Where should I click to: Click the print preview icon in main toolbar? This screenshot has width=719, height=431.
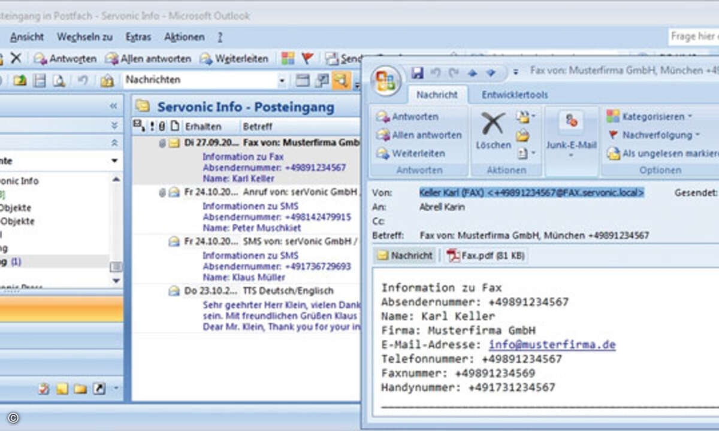59,80
